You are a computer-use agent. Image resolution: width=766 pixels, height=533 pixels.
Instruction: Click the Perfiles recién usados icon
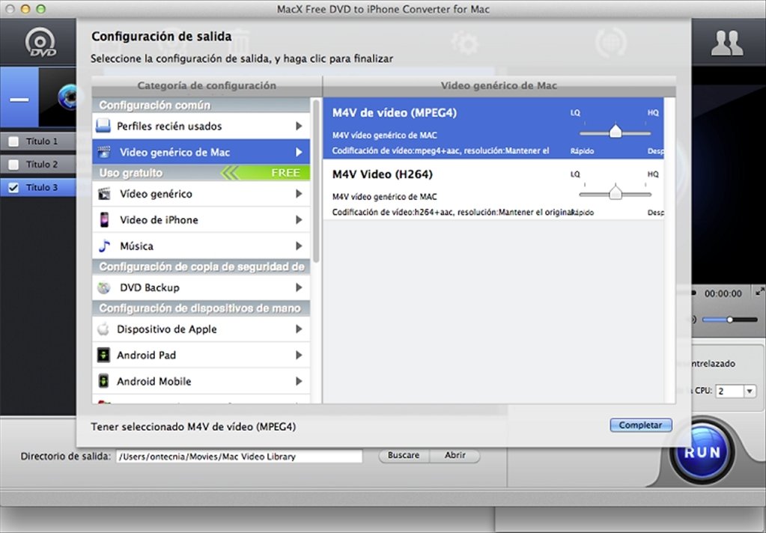tap(103, 126)
